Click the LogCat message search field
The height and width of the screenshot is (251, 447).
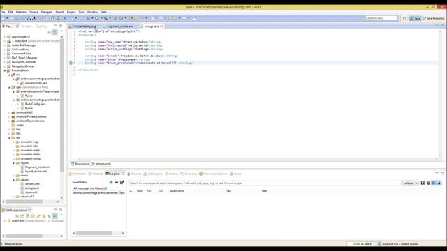265,183
